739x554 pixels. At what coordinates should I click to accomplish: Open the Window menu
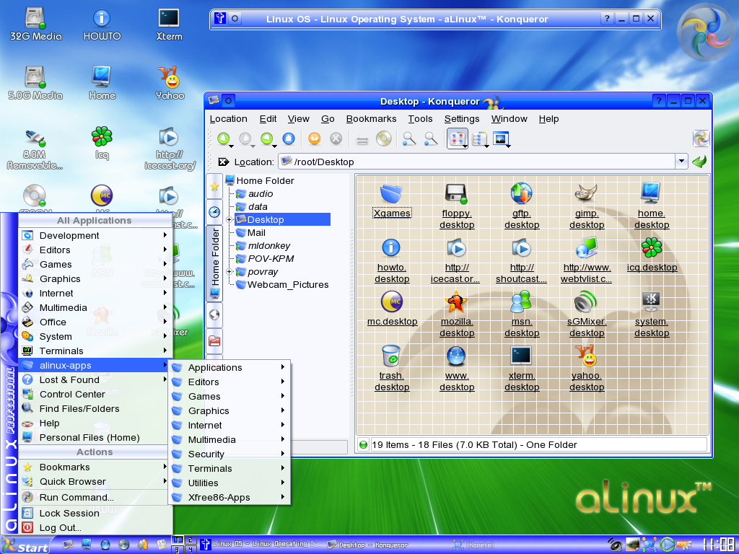(x=510, y=119)
